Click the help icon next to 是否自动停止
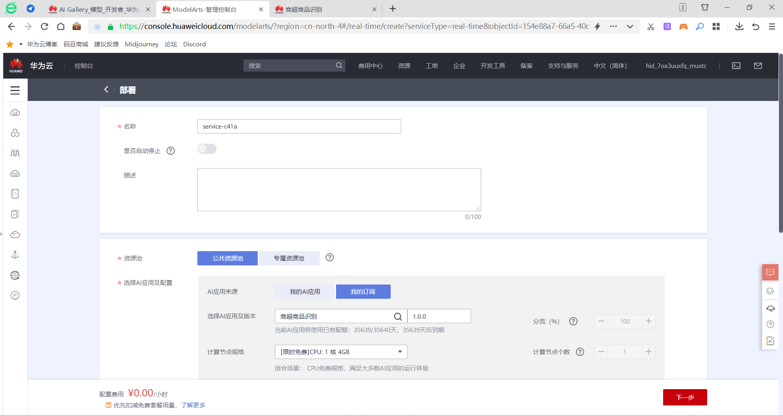This screenshot has width=783, height=416. point(171,151)
